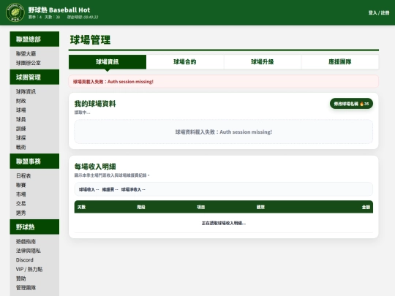Click the red Auth session missing error banner
Screen dimensions: 395x296
(223, 82)
